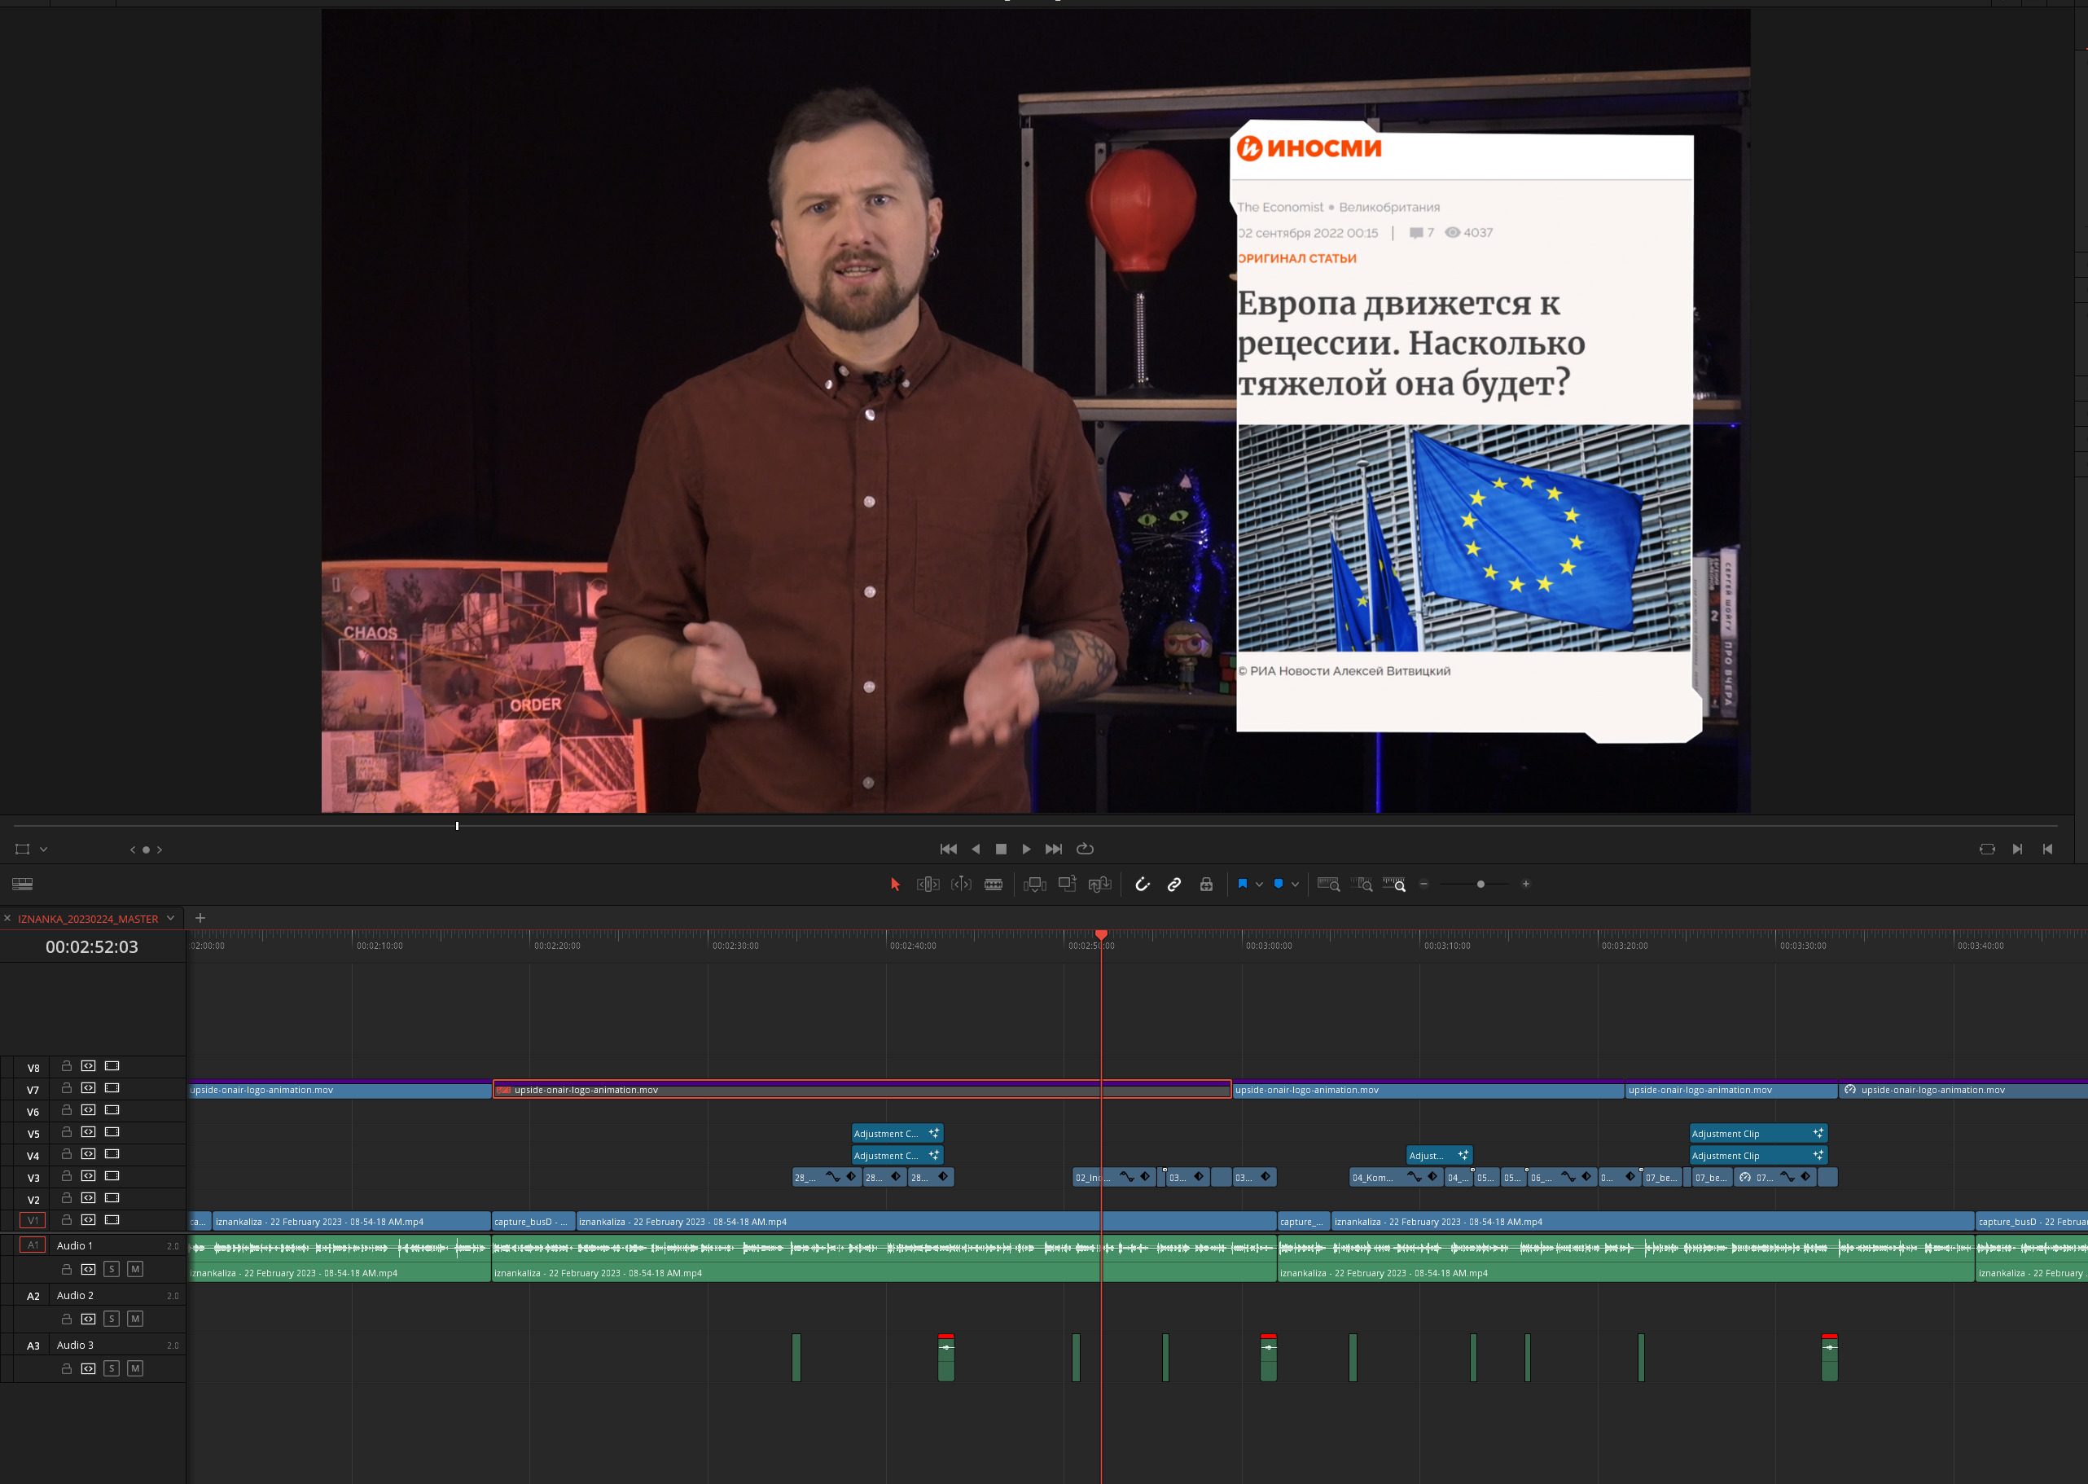Adjust the timeline zoom slider handle

click(x=1480, y=884)
